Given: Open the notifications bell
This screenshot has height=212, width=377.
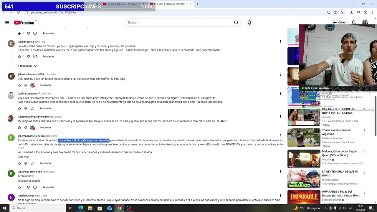Looking at the screenshot, I should coord(354,22).
